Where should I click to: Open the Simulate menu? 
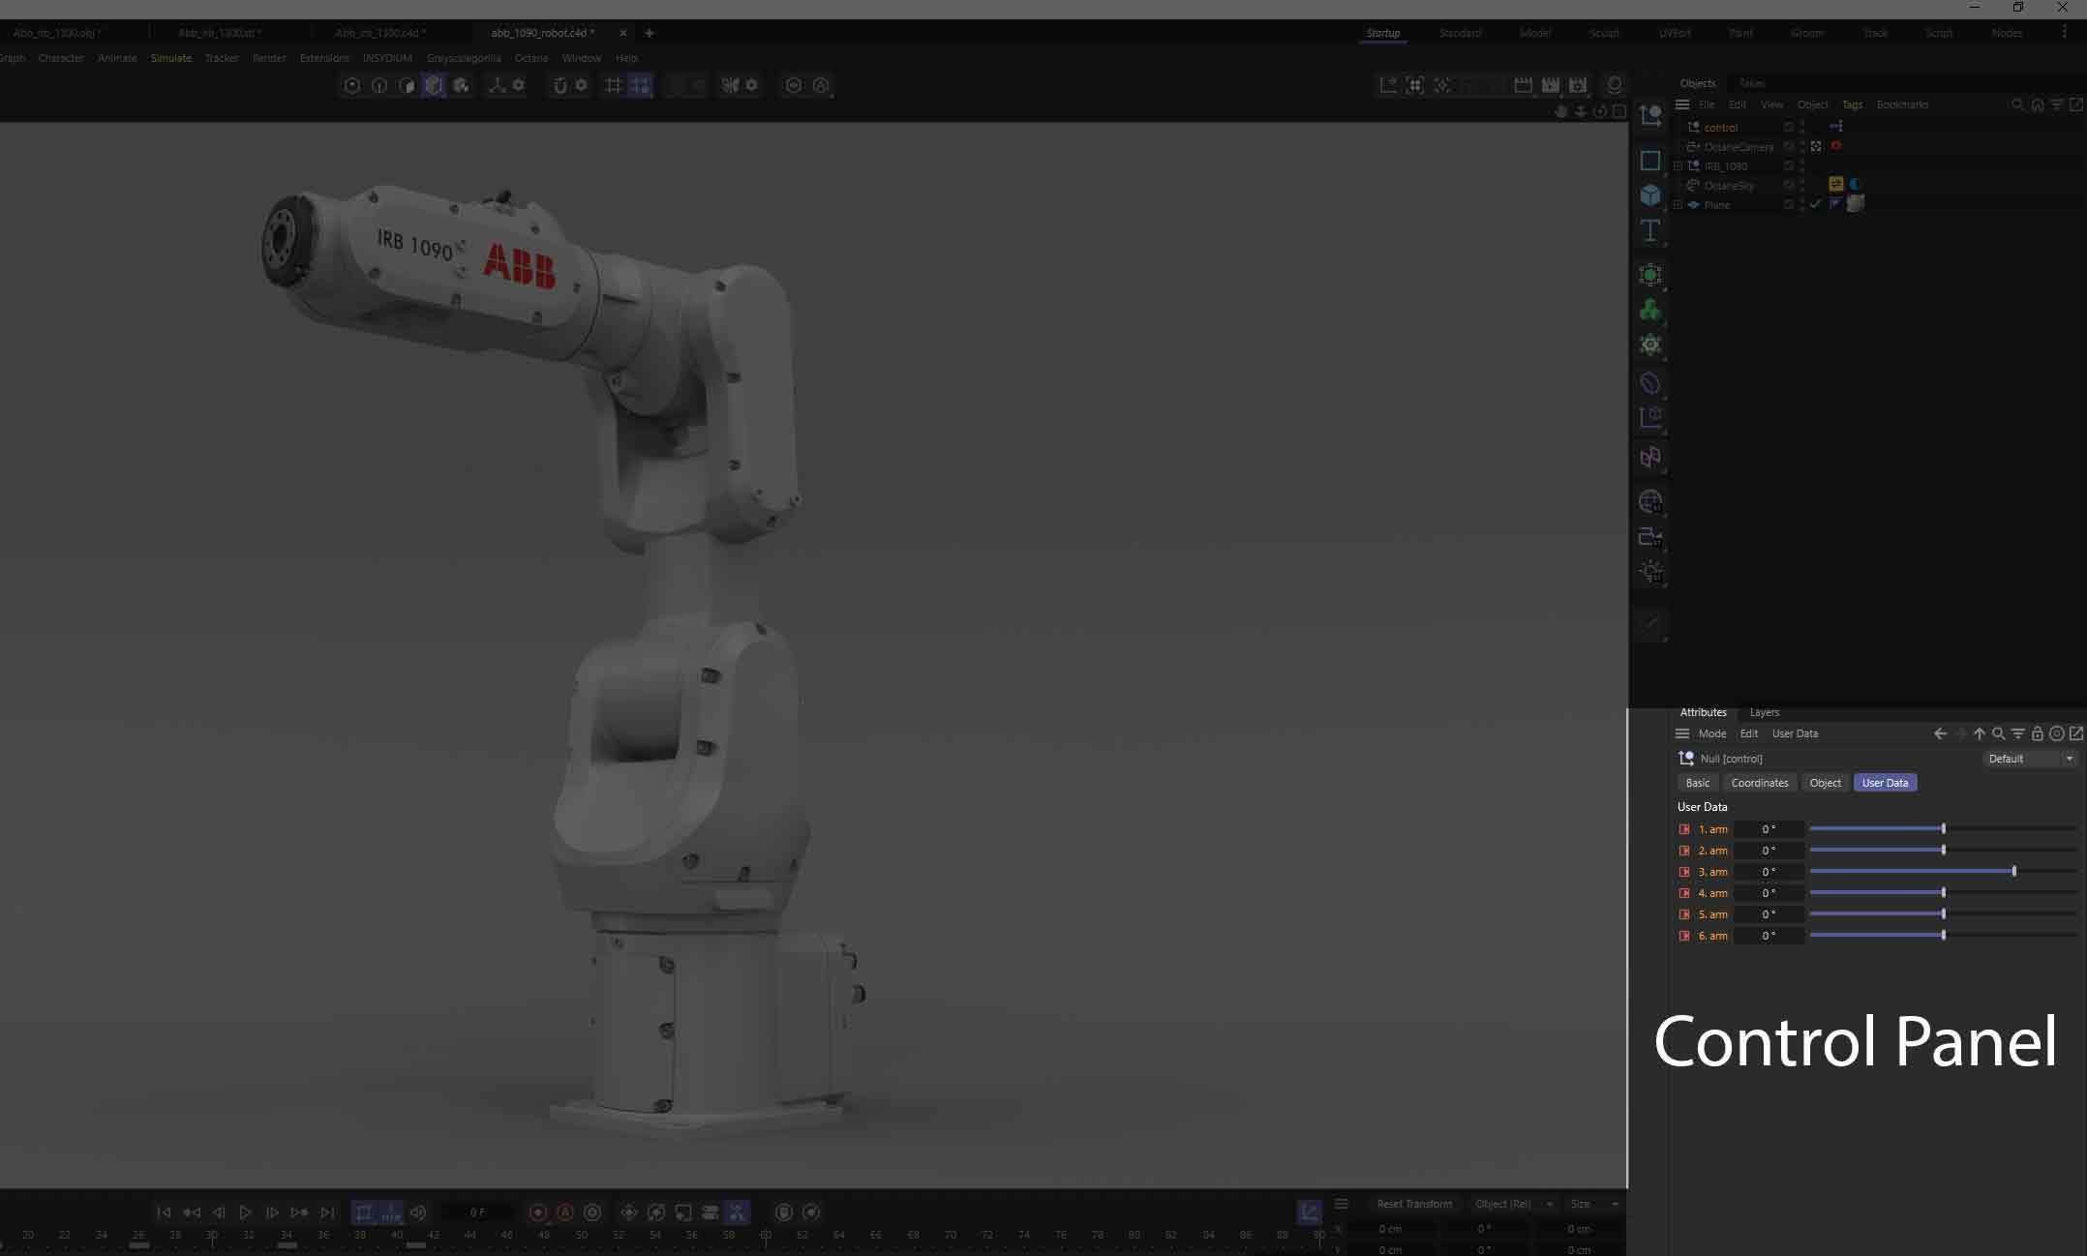click(171, 58)
